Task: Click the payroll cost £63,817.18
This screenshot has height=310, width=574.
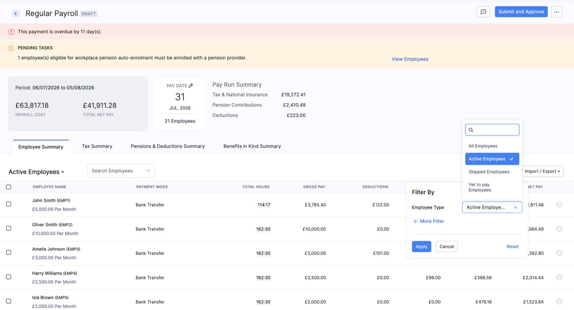Action: click(32, 105)
